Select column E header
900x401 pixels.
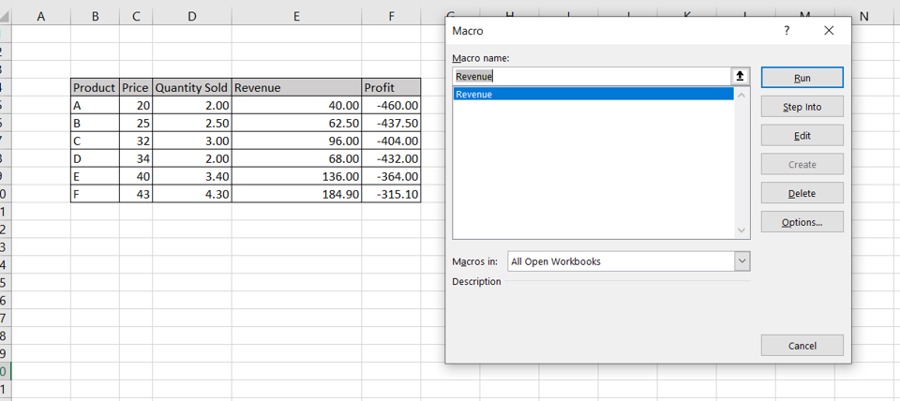(x=296, y=17)
